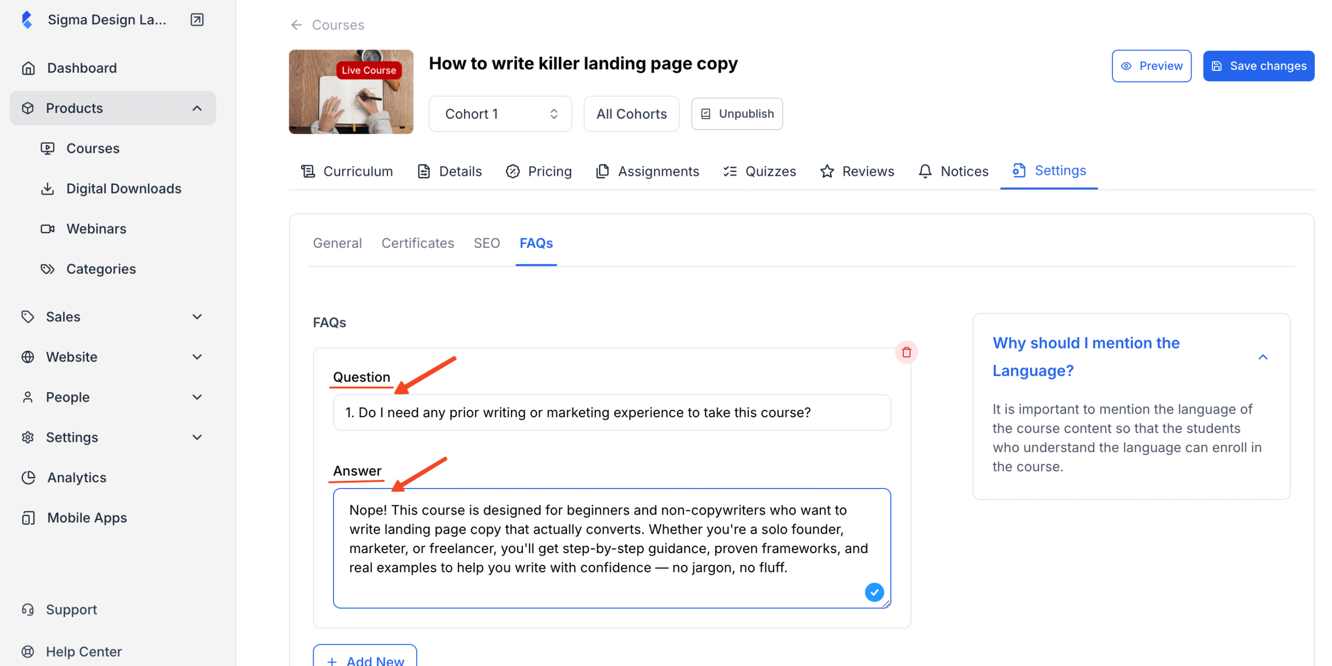Image resolution: width=1332 pixels, height=666 pixels.
Task: Select the FAQs sub-tab
Action: (x=536, y=243)
